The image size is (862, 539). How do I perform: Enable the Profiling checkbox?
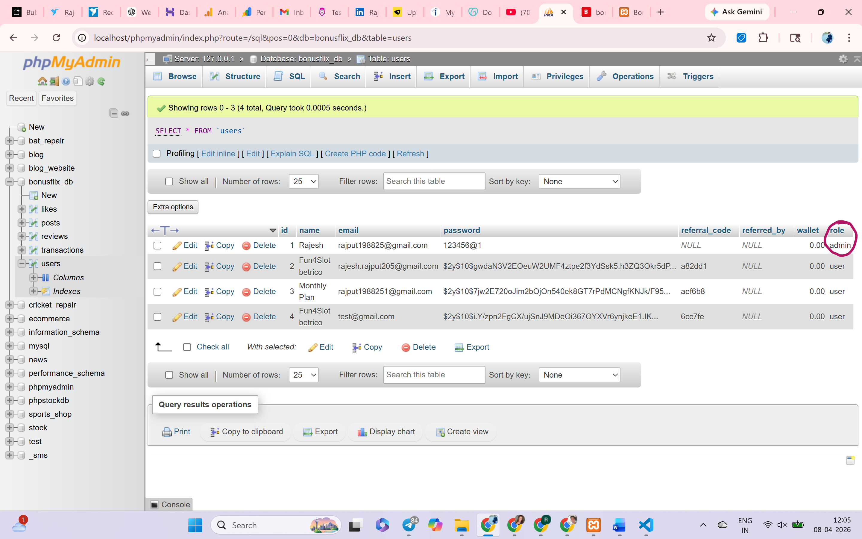point(157,154)
